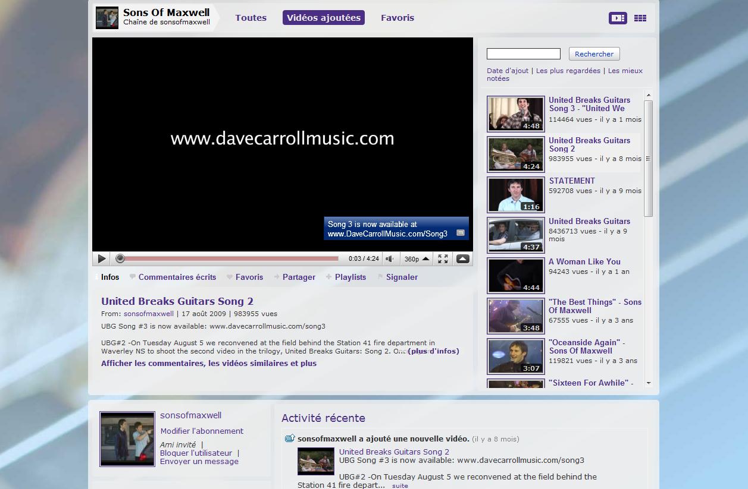Click the Favoris heart action below the player

pos(245,277)
